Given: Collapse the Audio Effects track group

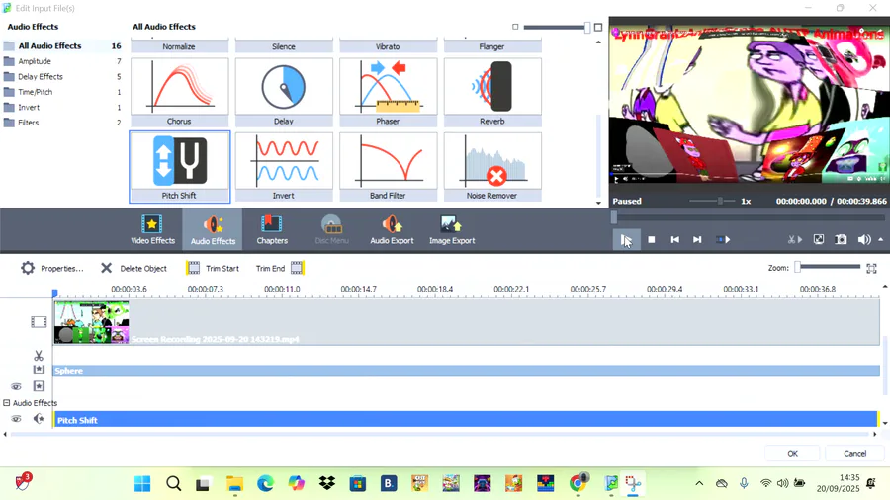Looking at the screenshot, I should [7, 403].
